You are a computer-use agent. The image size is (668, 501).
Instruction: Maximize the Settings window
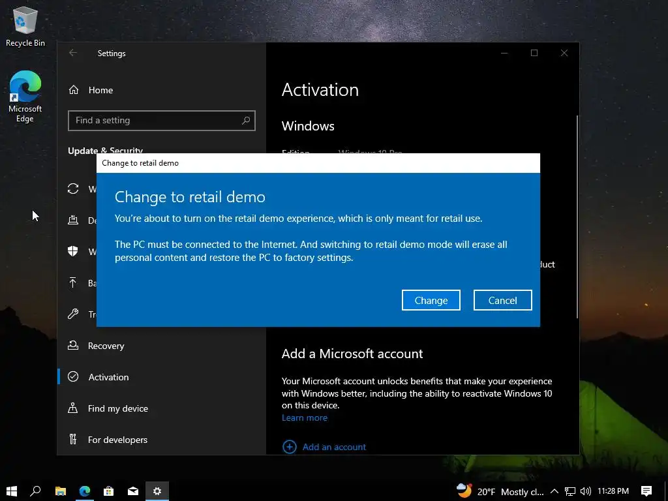(534, 53)
